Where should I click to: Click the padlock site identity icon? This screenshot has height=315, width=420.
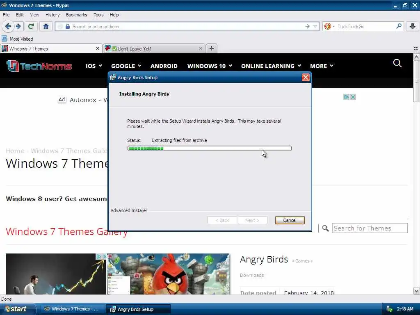(68, 26)
